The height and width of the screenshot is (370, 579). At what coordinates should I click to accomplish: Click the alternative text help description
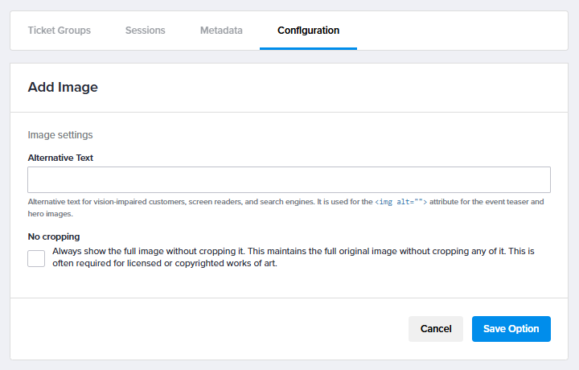(x=285, y=208)
